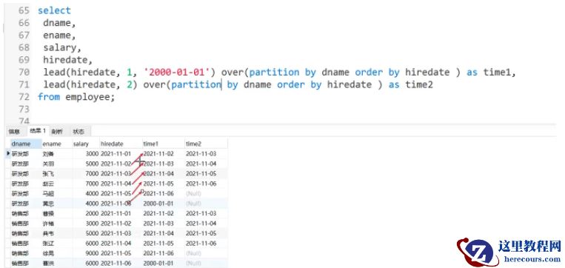
Task: Switch to the 信息 tab
Action: point(14,132)
